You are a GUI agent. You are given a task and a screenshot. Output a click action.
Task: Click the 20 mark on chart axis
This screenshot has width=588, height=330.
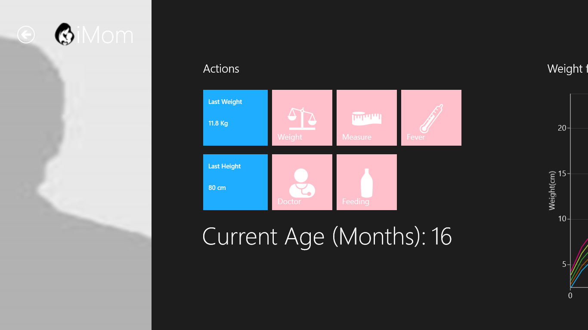click(x=561, y=128)
